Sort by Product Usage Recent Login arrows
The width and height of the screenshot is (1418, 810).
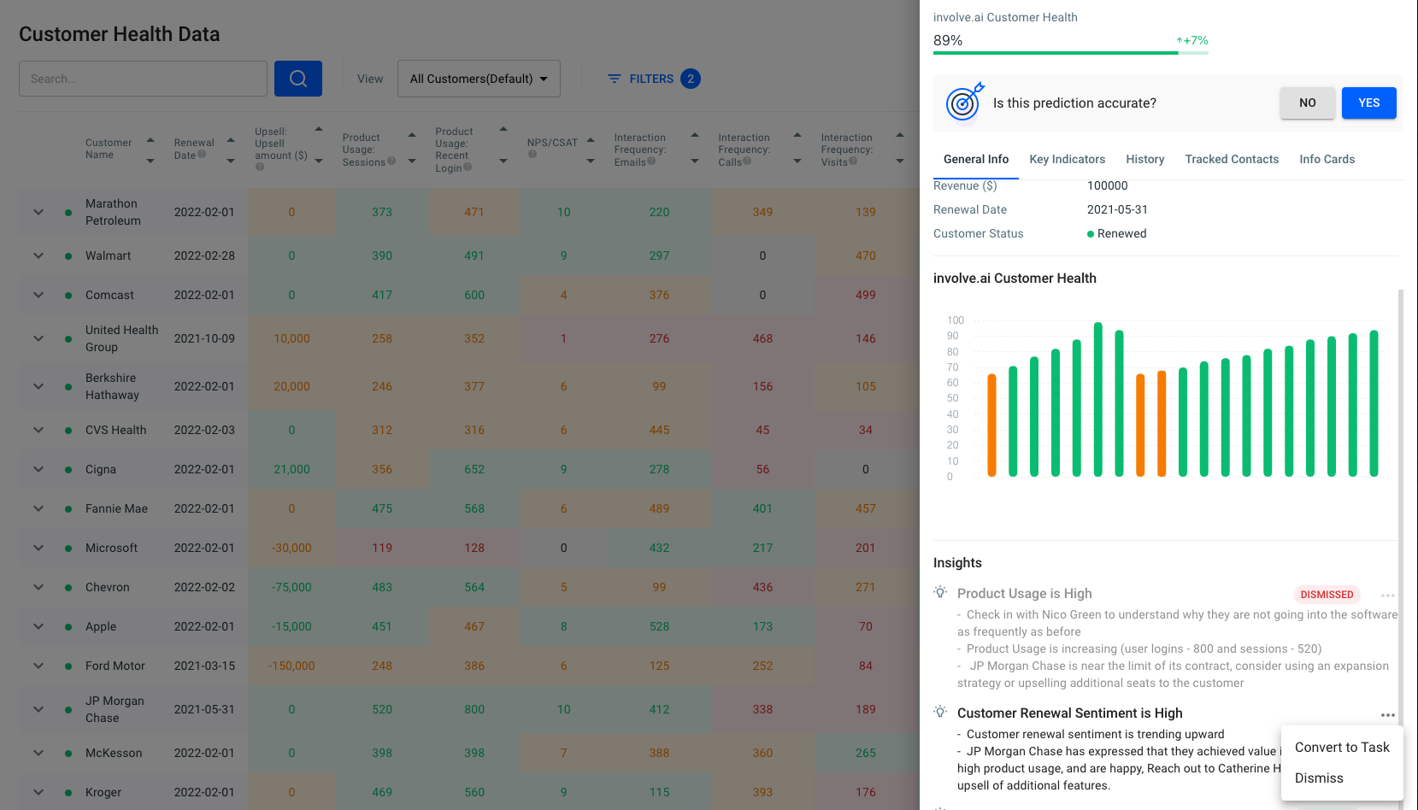(x=503, y=145)
